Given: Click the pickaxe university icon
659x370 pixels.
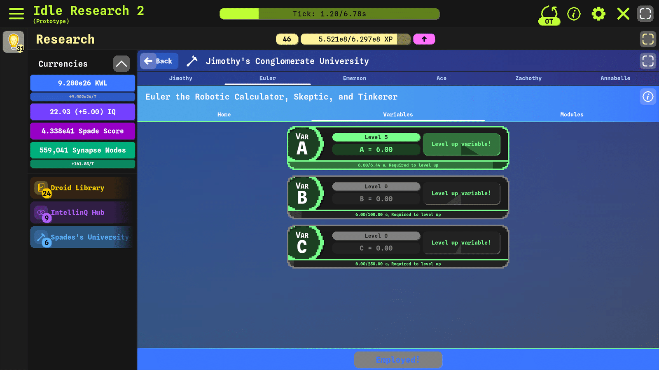Looking at the screenshot, I should coord(192,61).
